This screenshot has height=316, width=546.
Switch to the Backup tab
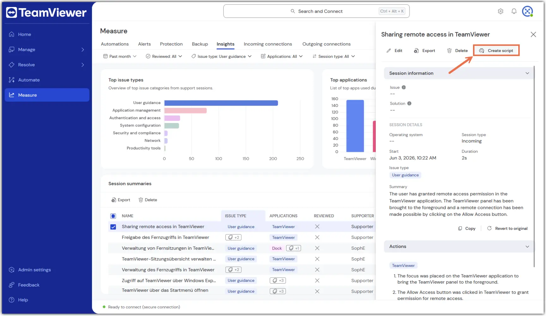pos(200,44)
